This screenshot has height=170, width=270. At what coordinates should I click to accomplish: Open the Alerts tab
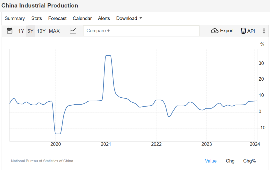[104, 18]
